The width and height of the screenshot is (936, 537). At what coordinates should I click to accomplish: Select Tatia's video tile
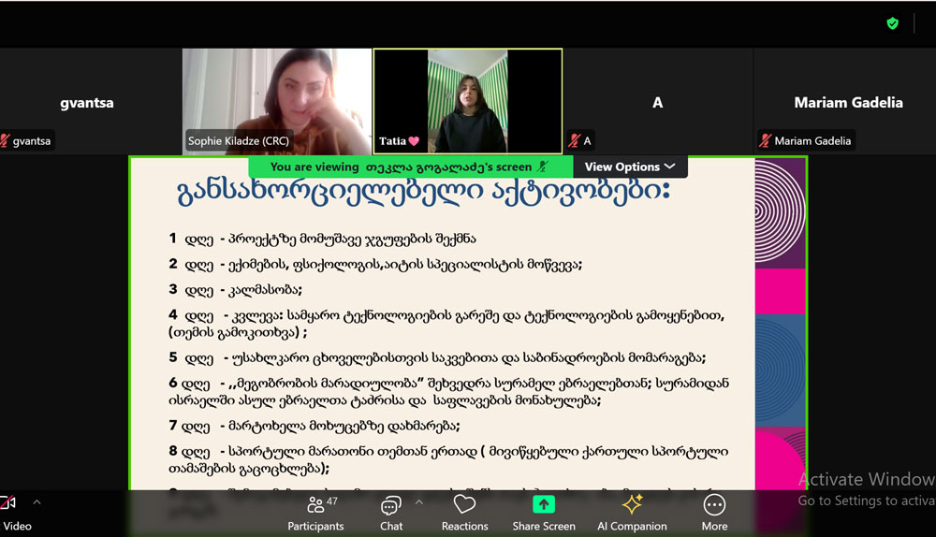pyautogui.click(x=467, y=101)
